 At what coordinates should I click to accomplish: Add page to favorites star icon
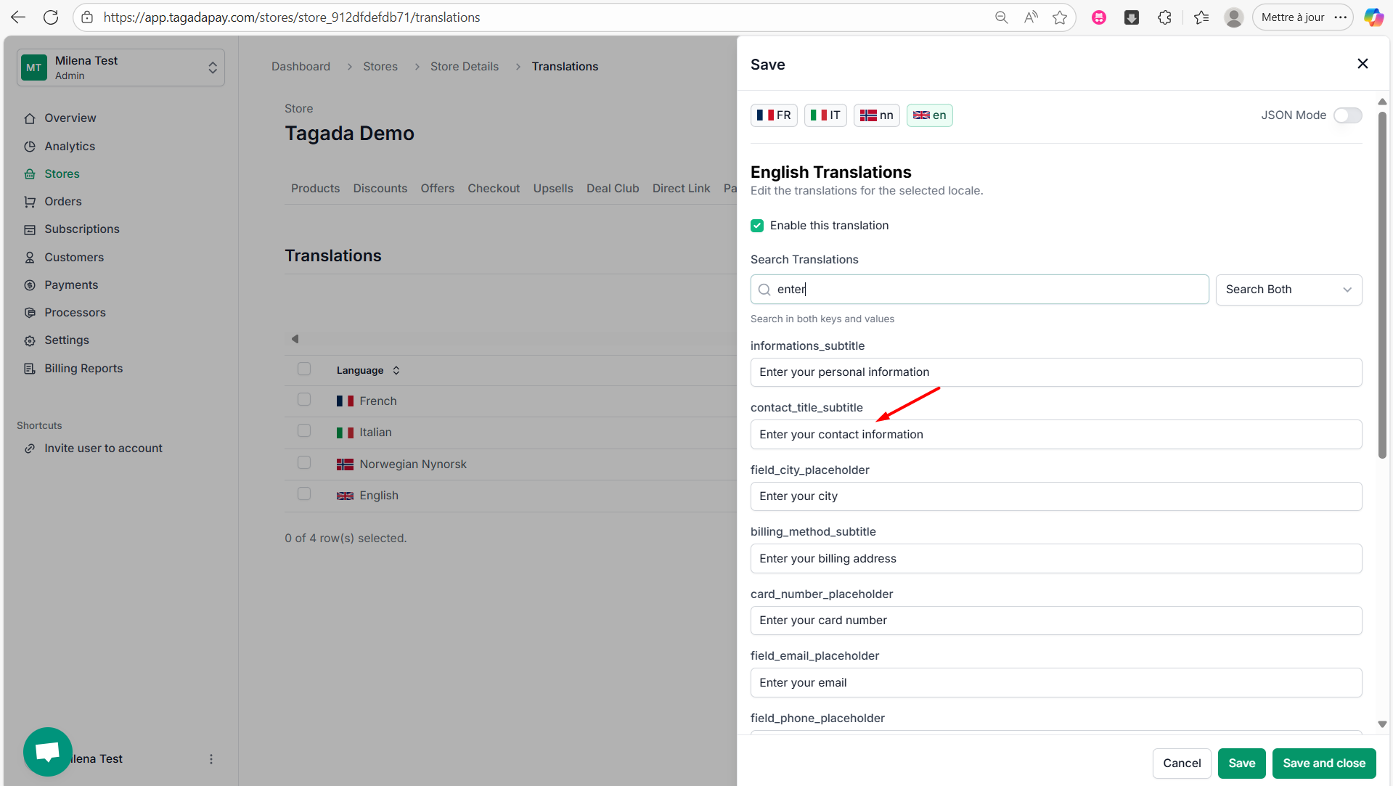(1060, 17)
